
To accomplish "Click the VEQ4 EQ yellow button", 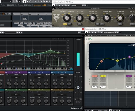I will pyautogui.click(x=65, y=24).
